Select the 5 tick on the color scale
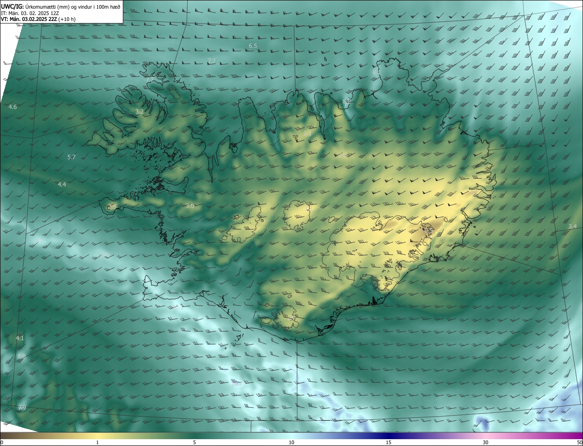This screenshot has width=583, height=446. (x=194, y=442)
